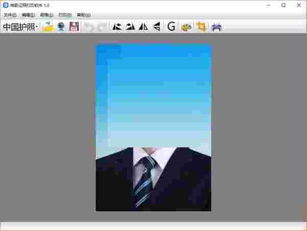Open the 编辑(E) menu

pos(29,15)
